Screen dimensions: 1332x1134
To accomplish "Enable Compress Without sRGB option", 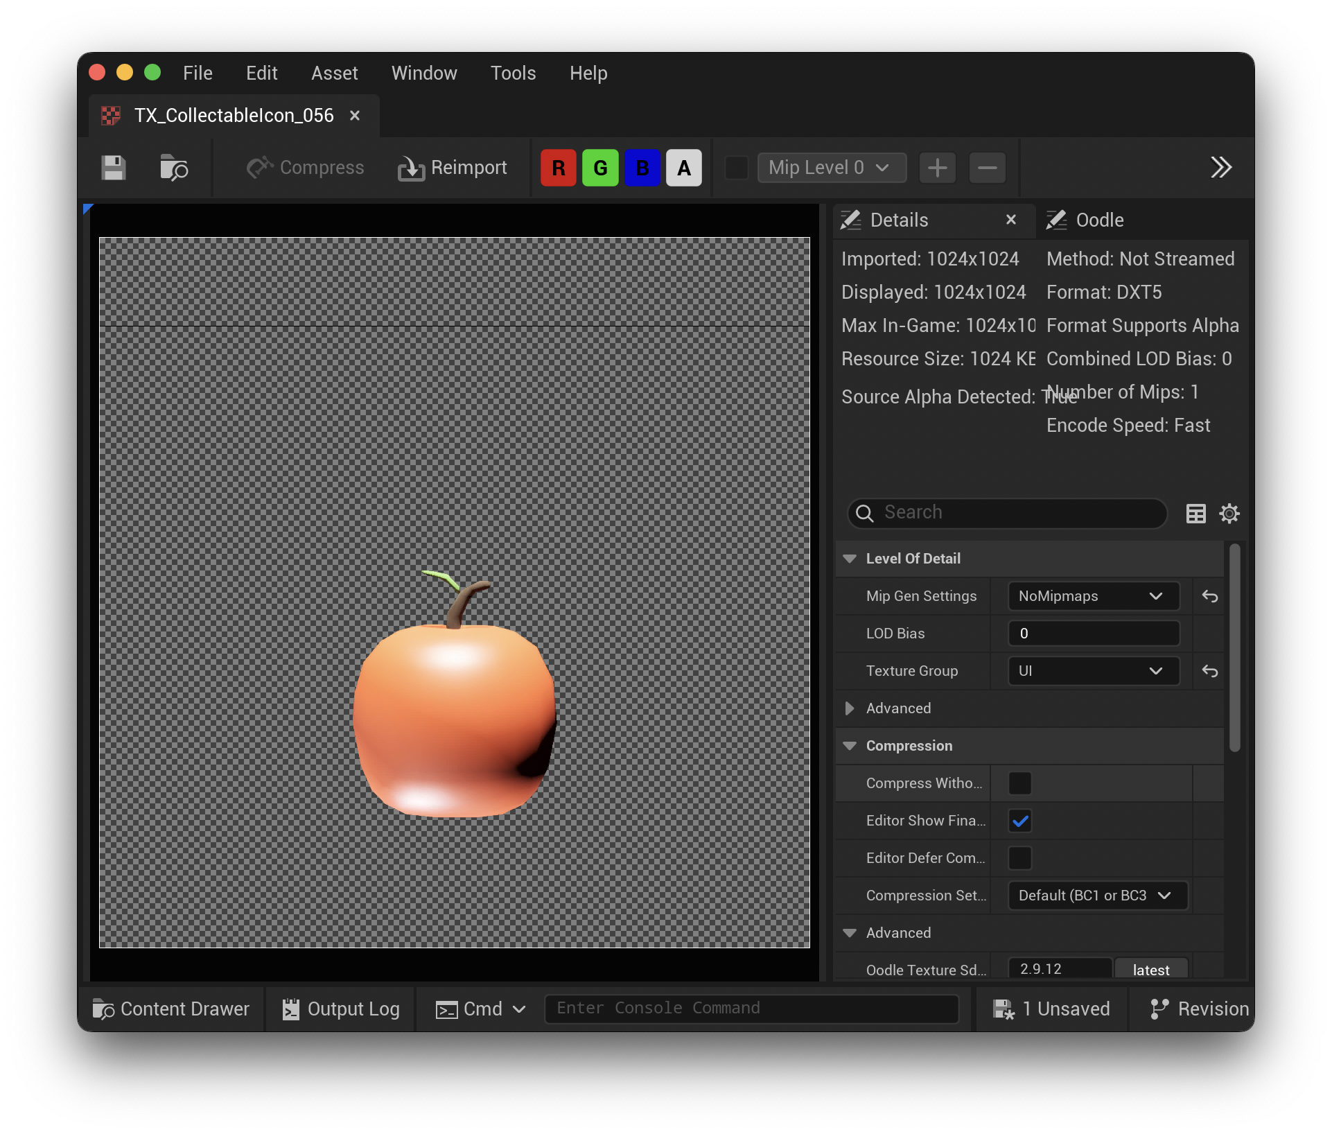I will [1019, 783].
